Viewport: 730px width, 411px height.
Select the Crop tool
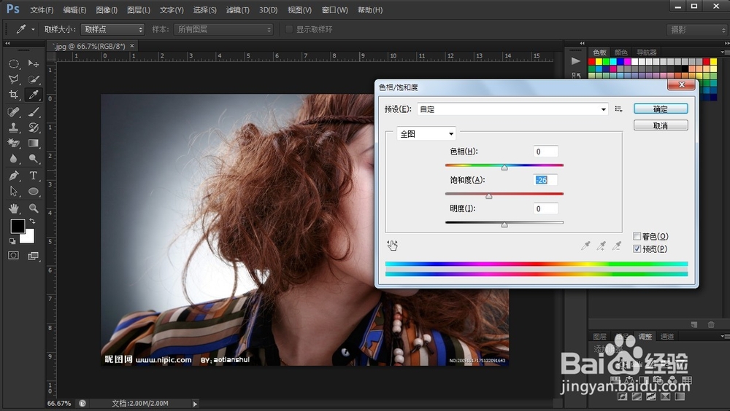[x=13, y=95]
